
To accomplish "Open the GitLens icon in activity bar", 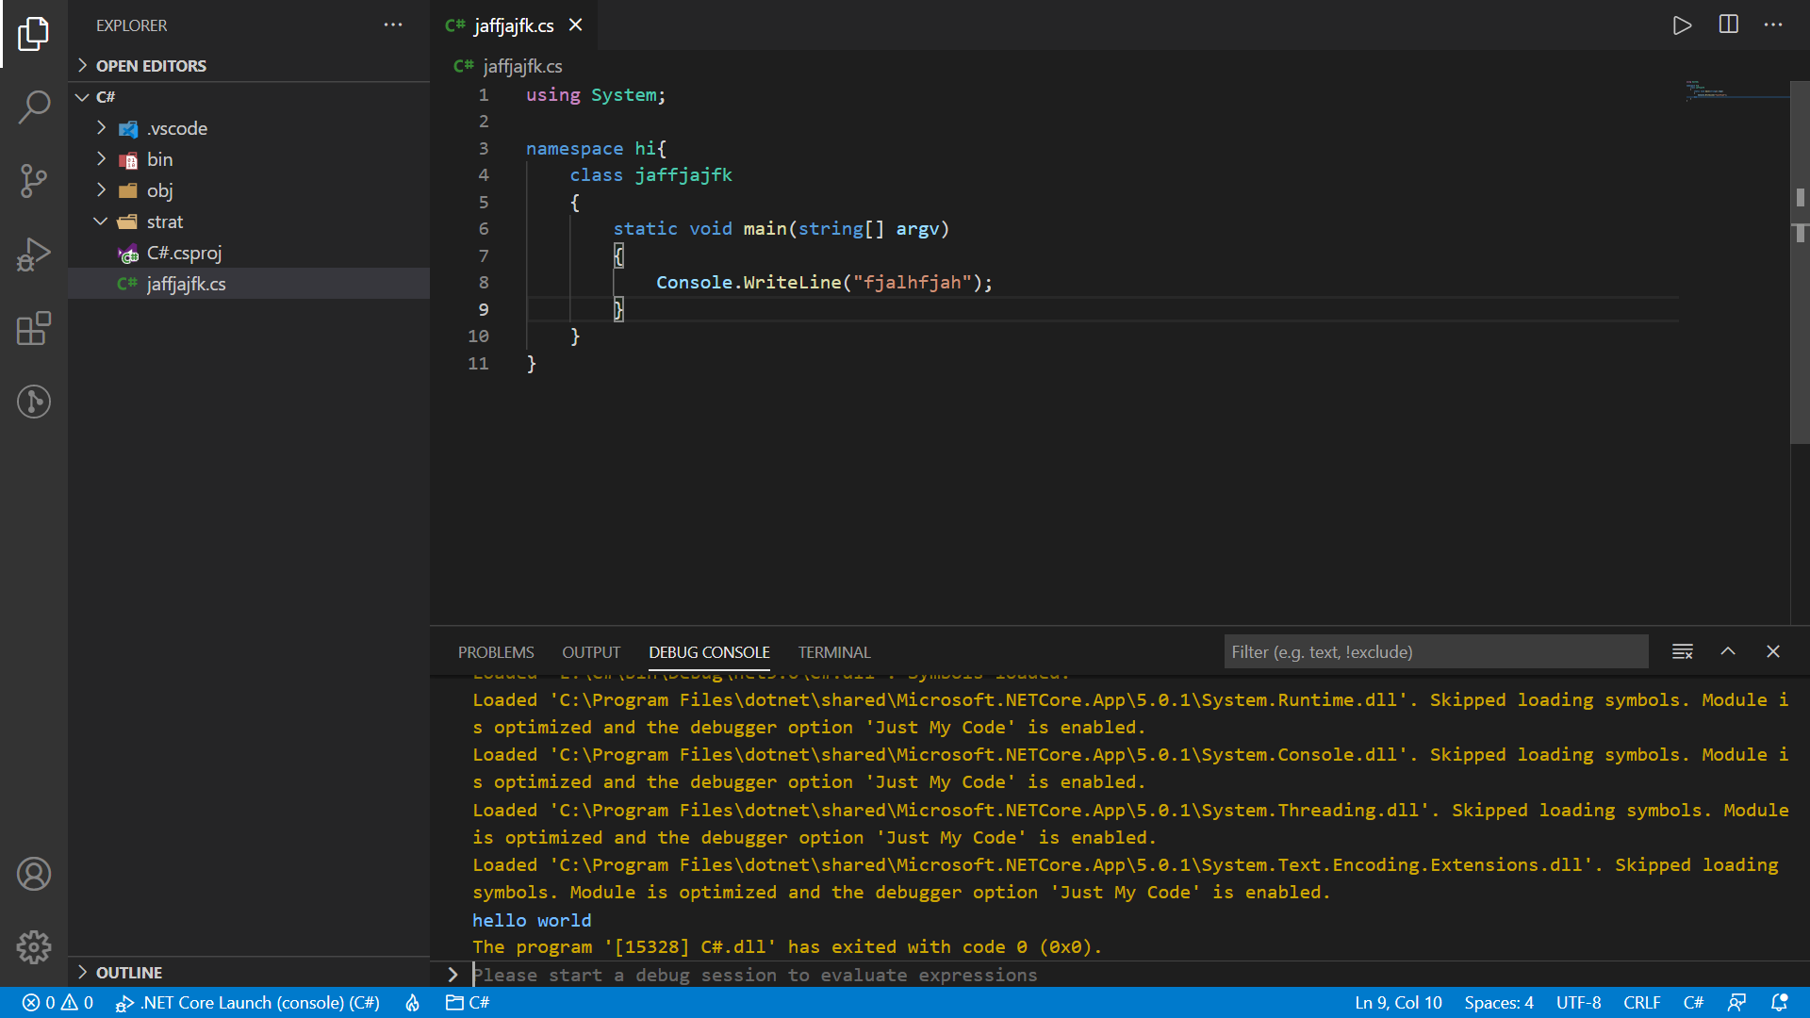I will [33, 402].
